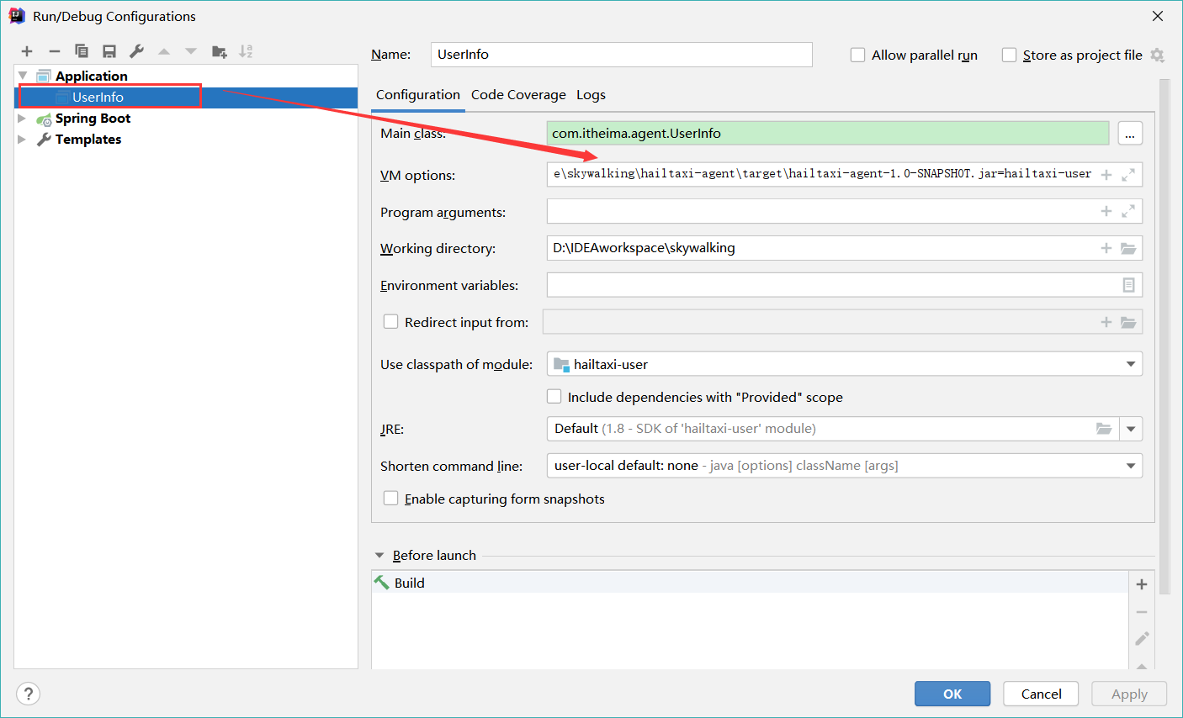The height and width of the screenshot is (718, 1183).
Task: Enable Redirect input from checkbox
Action: click(390, 321)
